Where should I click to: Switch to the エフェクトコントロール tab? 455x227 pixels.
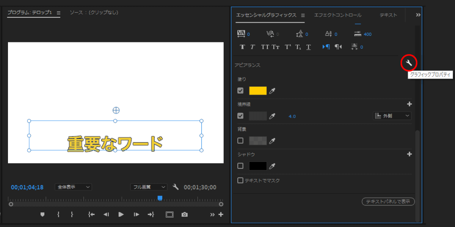tap(337, 15)
